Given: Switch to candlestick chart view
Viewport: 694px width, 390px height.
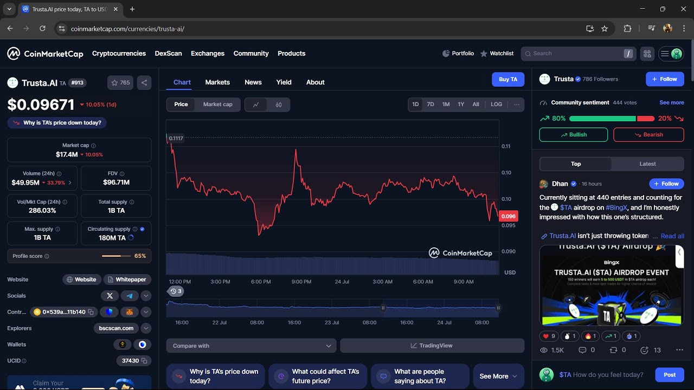Looking at the screenshot, I should click(279, 105).
